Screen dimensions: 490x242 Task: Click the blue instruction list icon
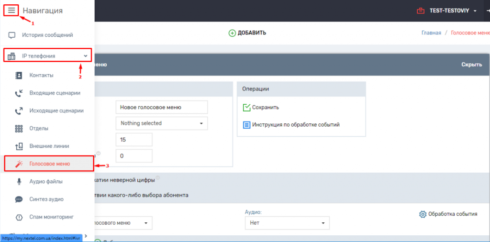(x=247, y=125)
